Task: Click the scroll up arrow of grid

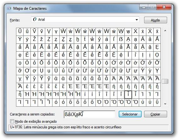Action: (x=165, y=31)
